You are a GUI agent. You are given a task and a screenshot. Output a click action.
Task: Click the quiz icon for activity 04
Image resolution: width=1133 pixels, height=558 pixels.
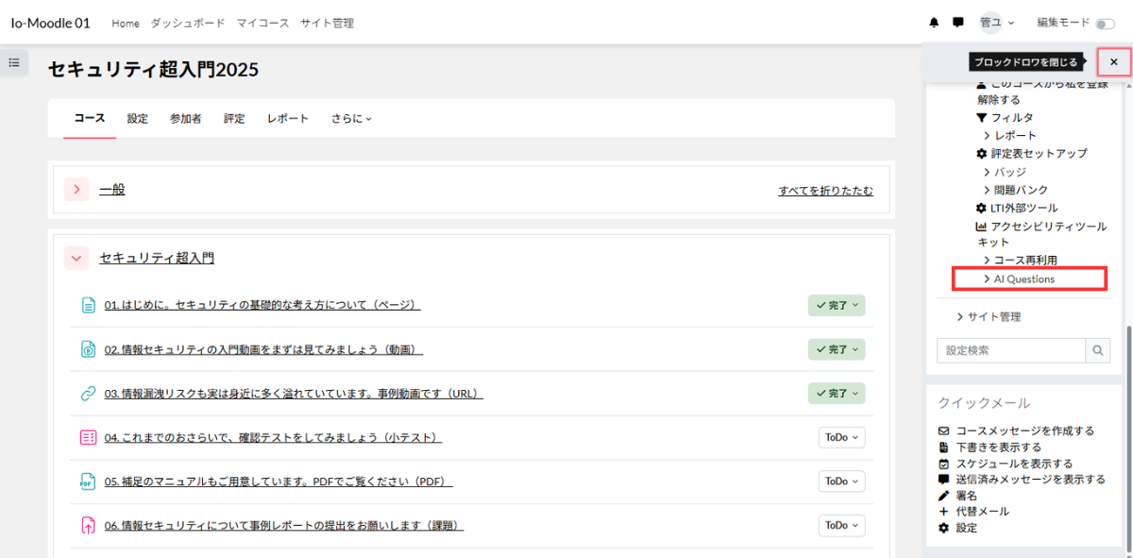[88, 437]
